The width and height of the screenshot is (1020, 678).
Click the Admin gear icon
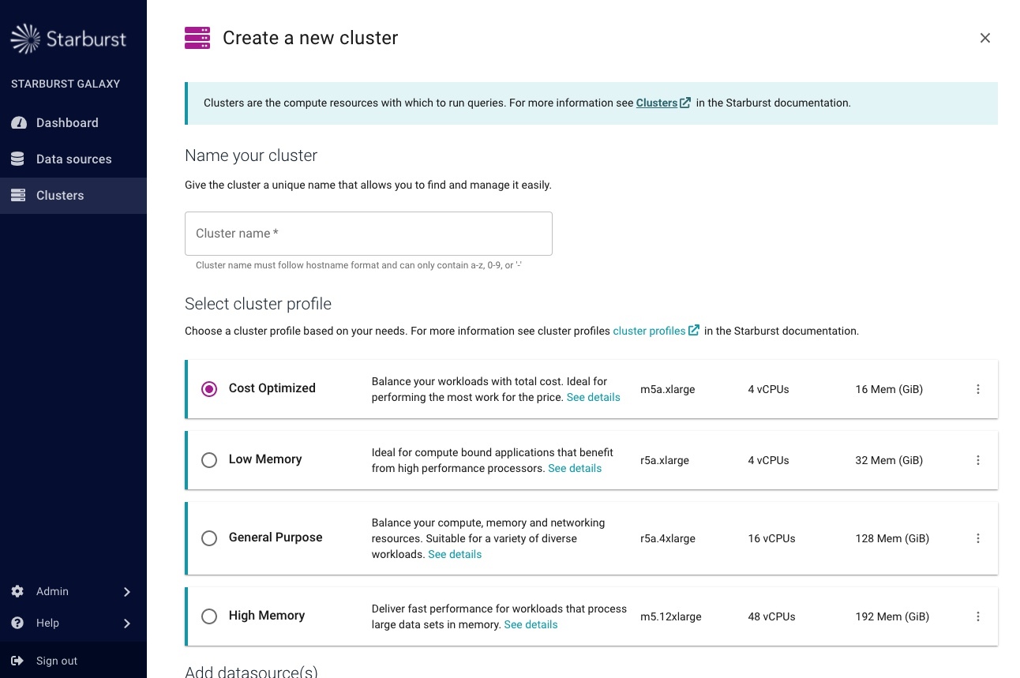17,591
